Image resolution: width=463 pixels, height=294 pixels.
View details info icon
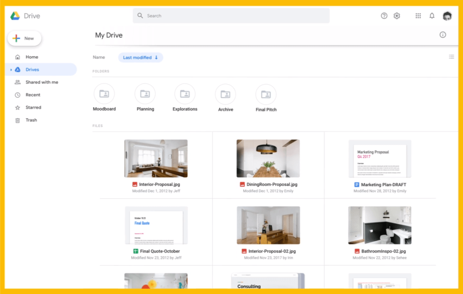click(443, 35)
